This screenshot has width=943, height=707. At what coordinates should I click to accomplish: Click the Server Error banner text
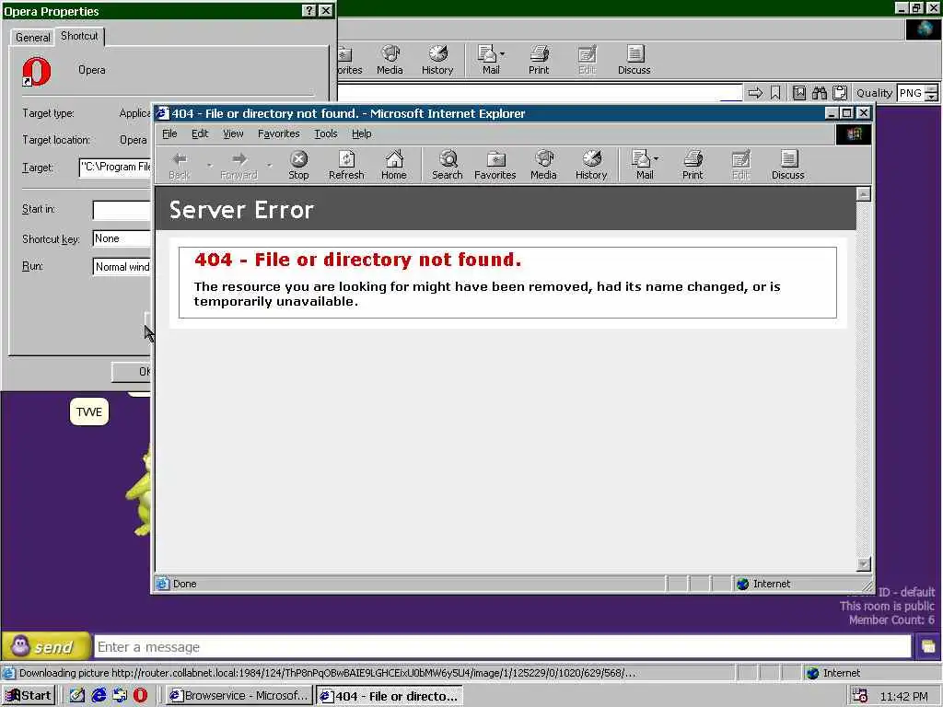coord(241,210)
